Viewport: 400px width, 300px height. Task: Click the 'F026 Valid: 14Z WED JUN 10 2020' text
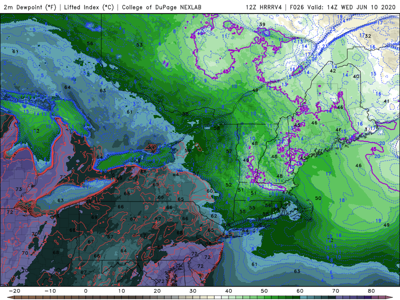342,7
